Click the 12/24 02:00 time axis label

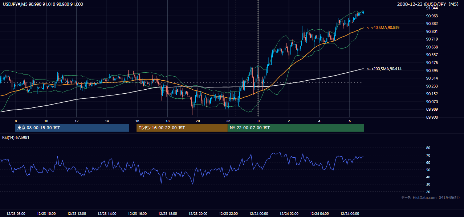point(289,213)
